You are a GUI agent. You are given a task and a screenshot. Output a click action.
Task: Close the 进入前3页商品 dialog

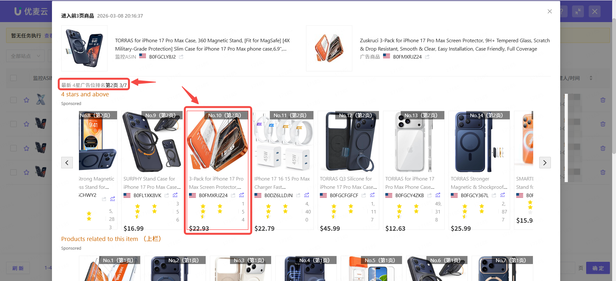(550, 12)
